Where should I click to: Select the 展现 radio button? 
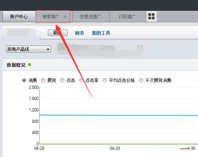pos(43,80)
